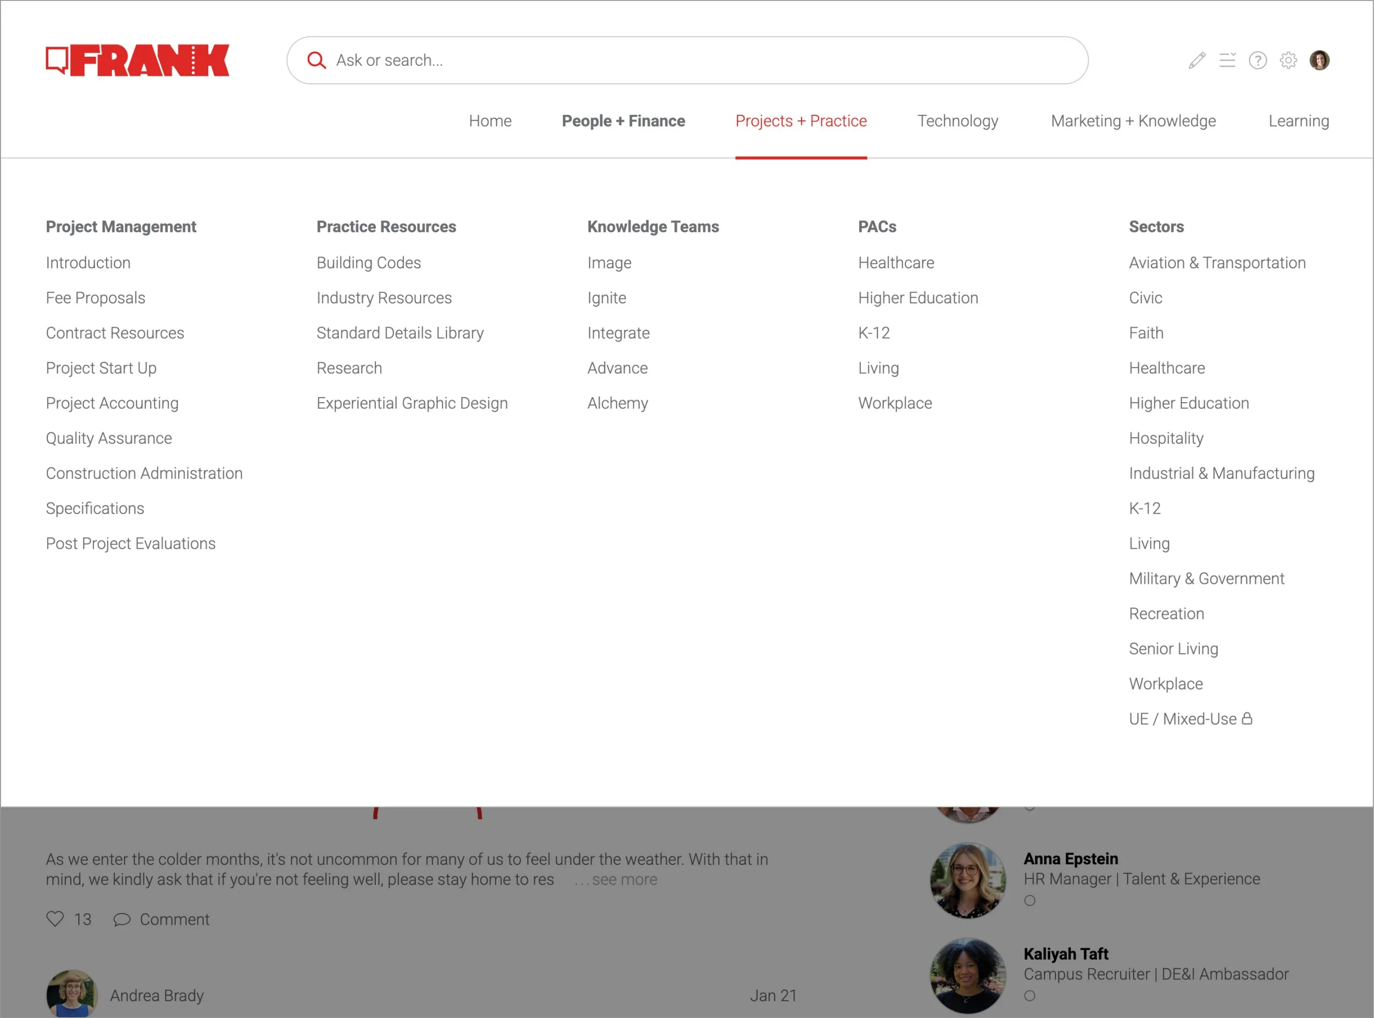Image resolution: width=1374 pixels, height=1018 pixels.
Task: Click Anna Epstein's profile photo
Action: point(967,880)
